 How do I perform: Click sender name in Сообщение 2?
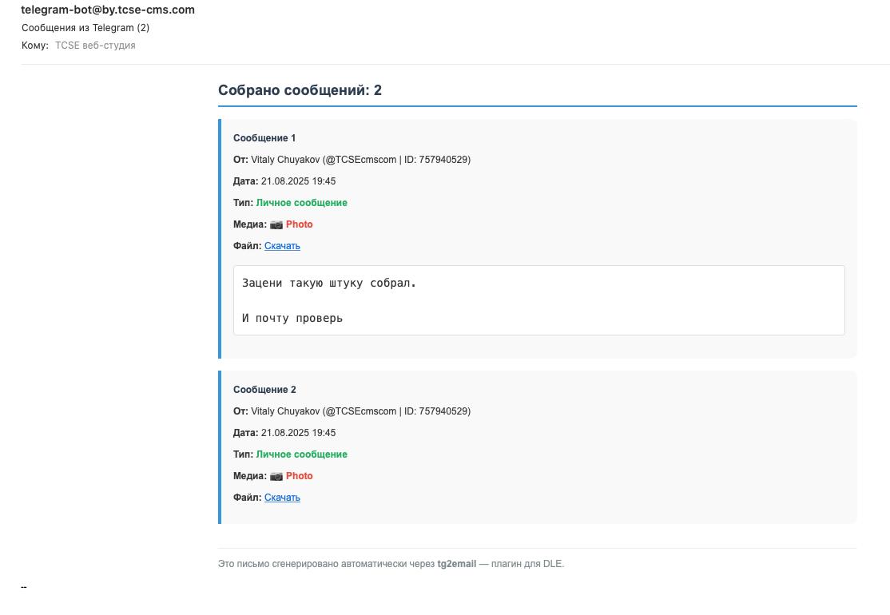pos(285,411)
